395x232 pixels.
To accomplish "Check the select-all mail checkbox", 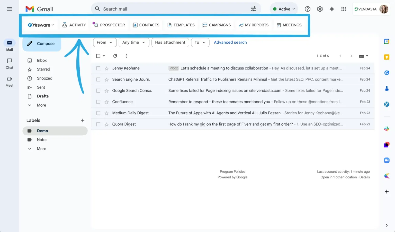I will point(98,56).
